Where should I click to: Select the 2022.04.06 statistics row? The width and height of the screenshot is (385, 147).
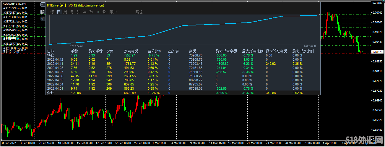(55, 76)
